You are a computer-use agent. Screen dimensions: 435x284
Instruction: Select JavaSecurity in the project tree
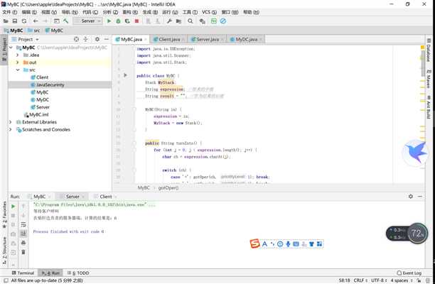click(50, 84)
